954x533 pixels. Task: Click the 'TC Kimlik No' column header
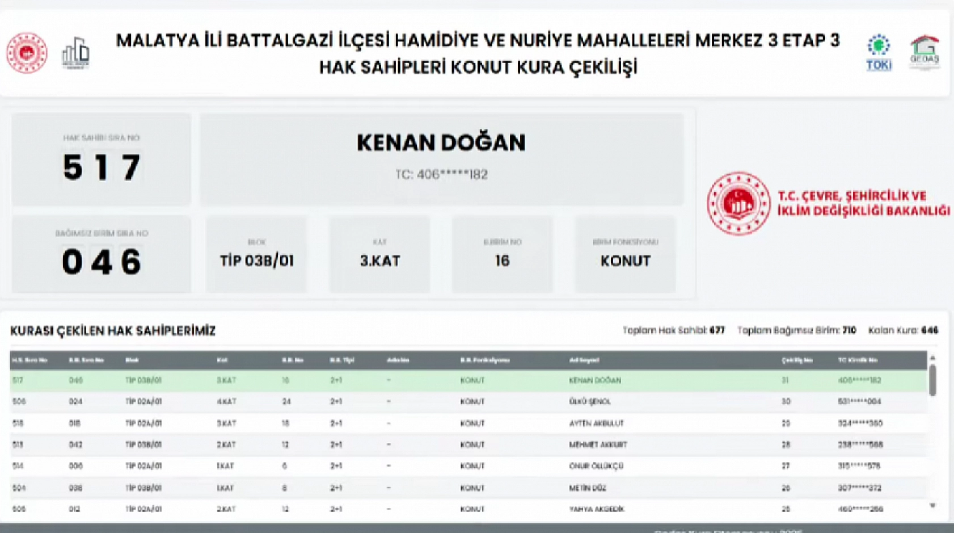pos(858,360)
